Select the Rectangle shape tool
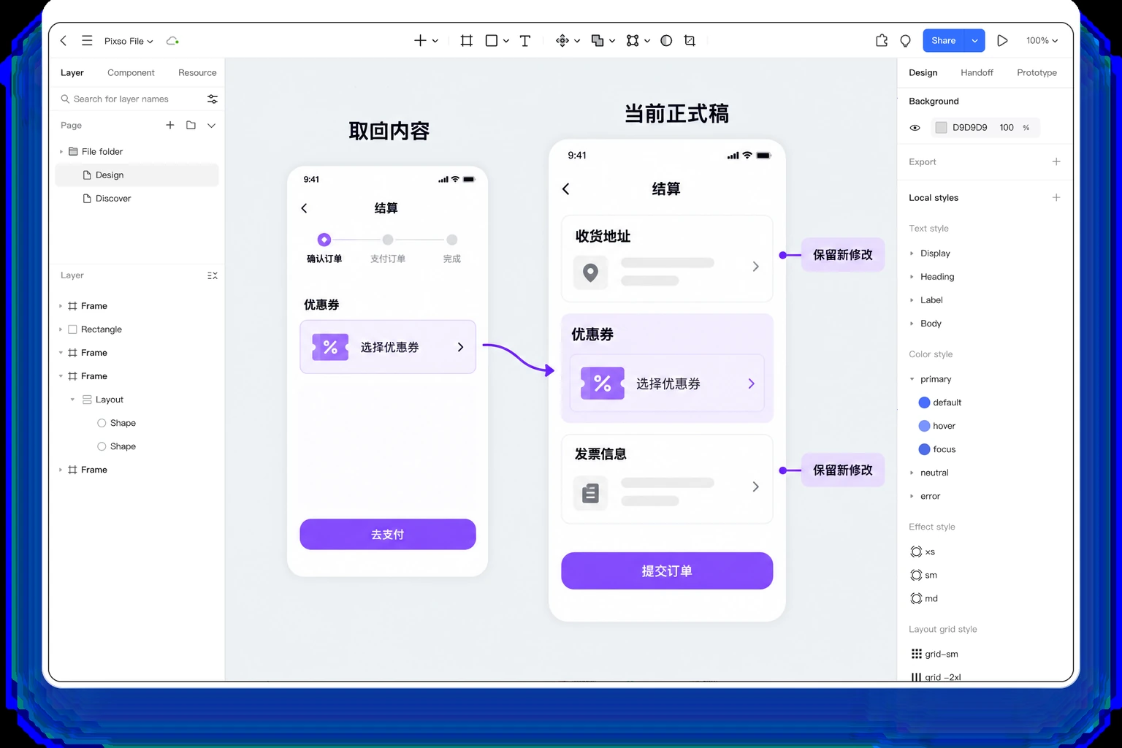Screen dimensions: 1122x748 pyautogui.click(x=492, y=41)
